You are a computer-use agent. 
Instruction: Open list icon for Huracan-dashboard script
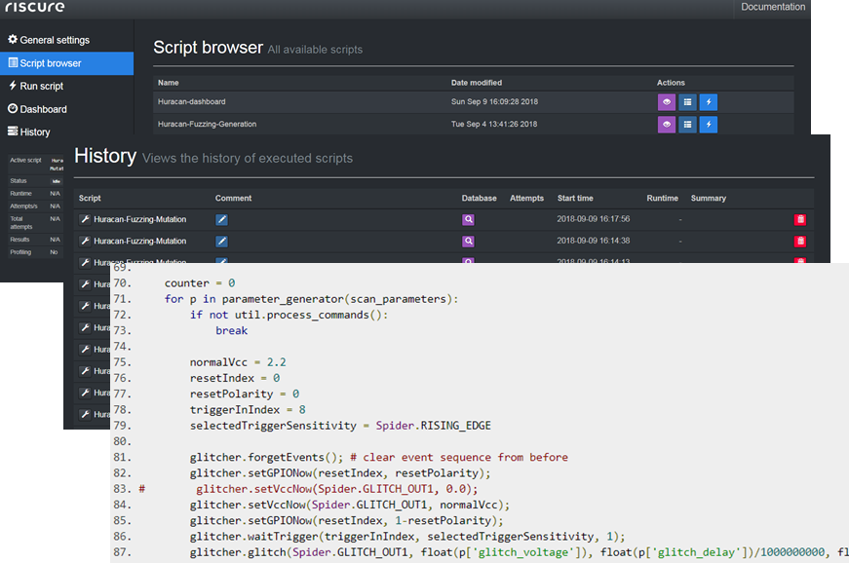687,100
